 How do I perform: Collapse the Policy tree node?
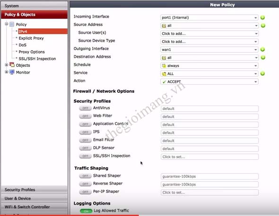click(7, 24)
